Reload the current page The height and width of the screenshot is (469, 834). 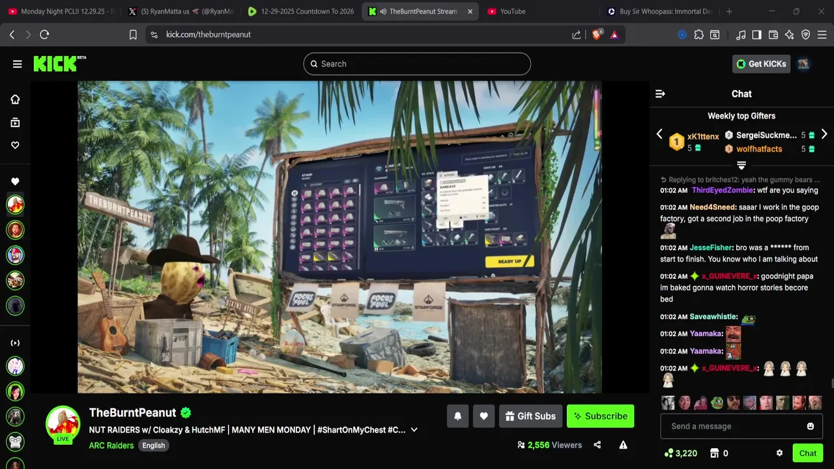[x=44, y=35]
